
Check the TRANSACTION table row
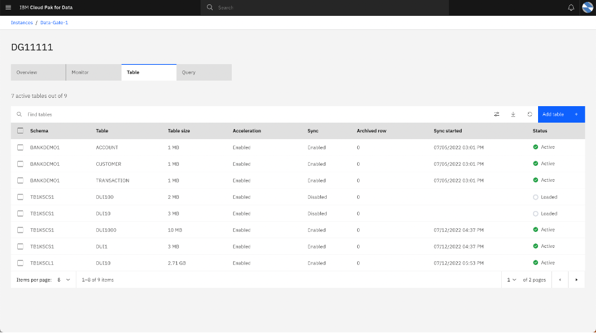(x=20, y=180)
